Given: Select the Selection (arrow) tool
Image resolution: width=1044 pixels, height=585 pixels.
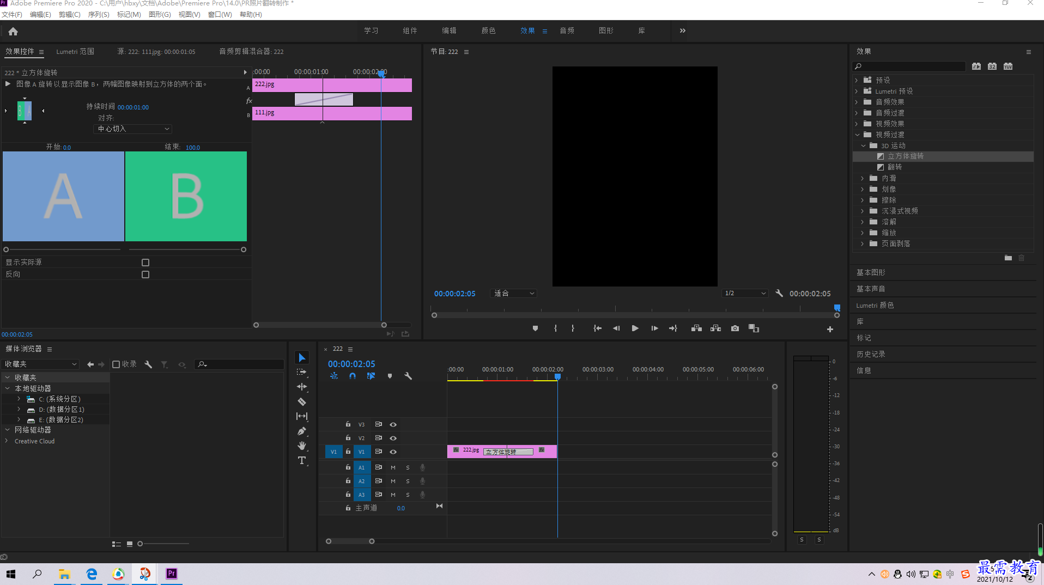Looking at the screenshot, I should point(302,357).
